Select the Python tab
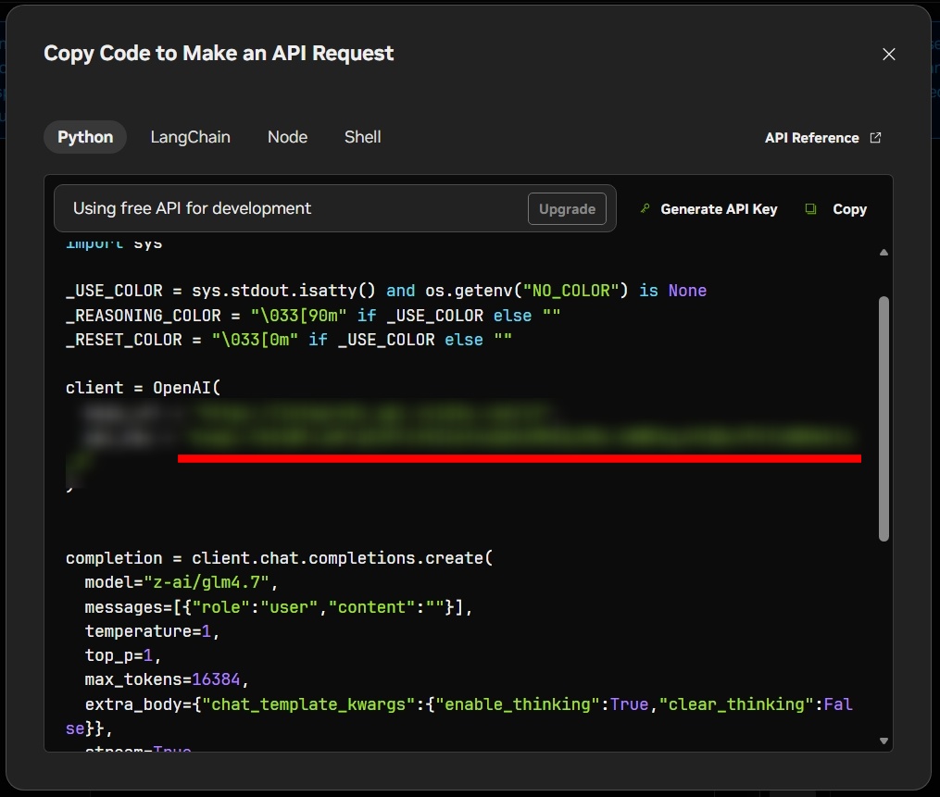The image size is (940, 797). [85, 137]
